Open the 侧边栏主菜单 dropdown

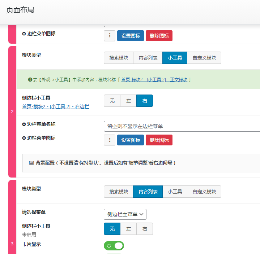click(125, 214)
